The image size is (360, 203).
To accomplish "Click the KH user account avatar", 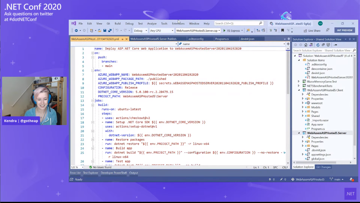I will coord(320,23).
